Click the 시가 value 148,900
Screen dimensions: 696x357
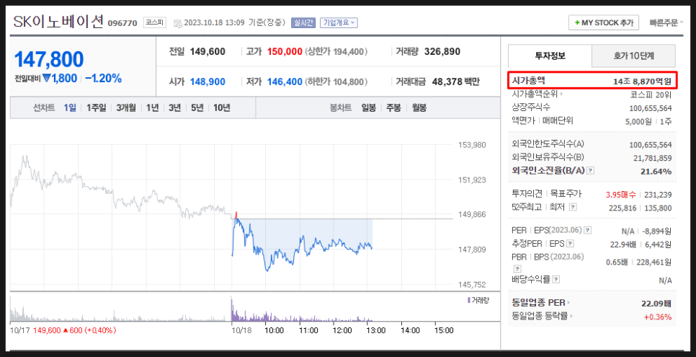(x=208, y=81)
